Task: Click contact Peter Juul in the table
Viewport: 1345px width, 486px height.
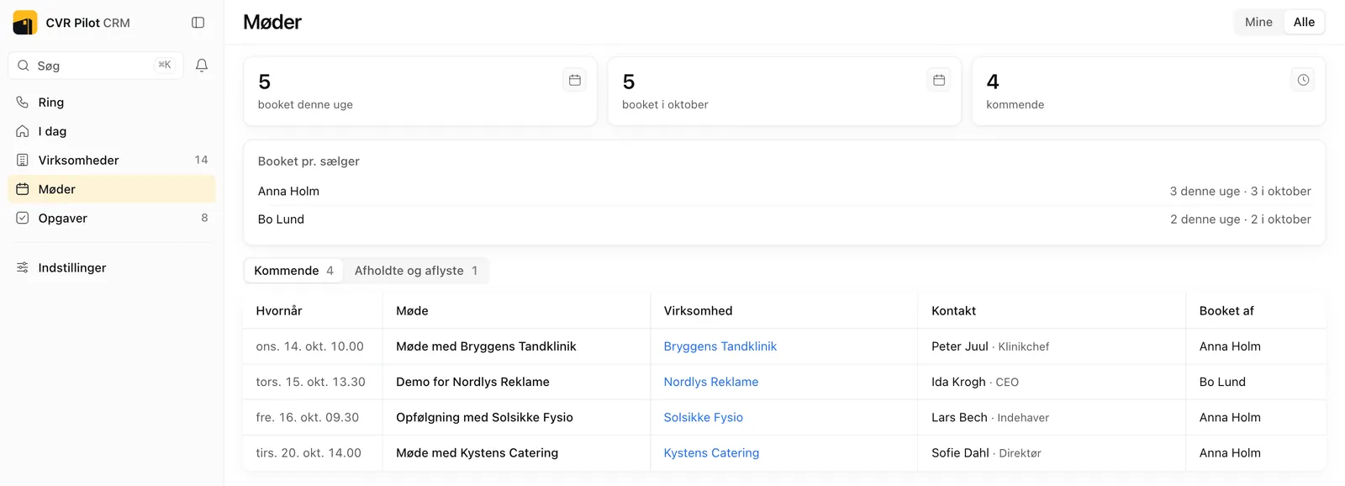Action: (x=959, y=346)
